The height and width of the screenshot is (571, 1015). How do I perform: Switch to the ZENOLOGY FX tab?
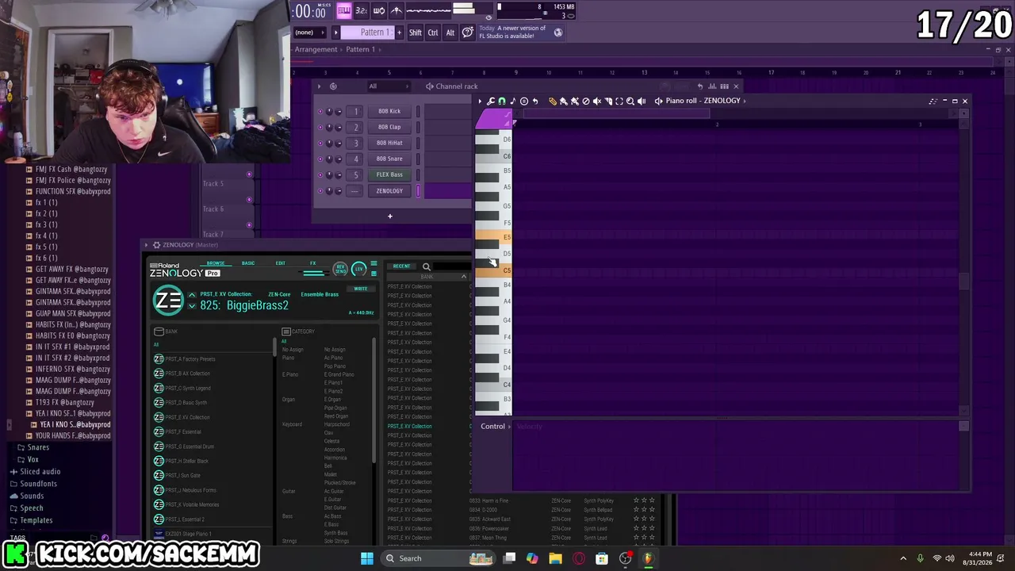(x=312, y=263)
